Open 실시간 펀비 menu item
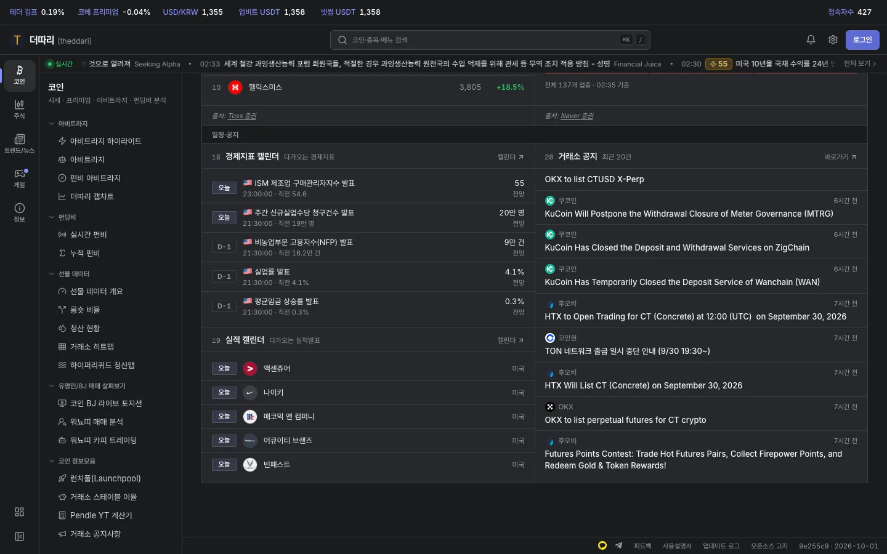The width and height of the screenshot is (887, 554). [110, 235]
